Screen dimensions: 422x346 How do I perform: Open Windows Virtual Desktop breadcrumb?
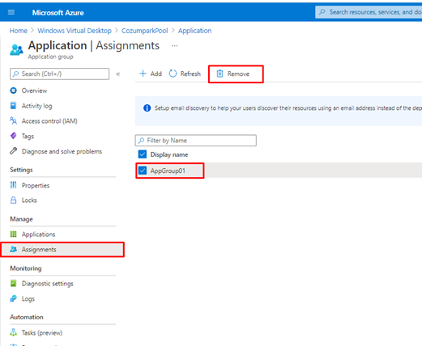[x=75, y=31]
